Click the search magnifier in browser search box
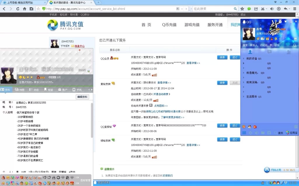This screenshot has height=186, width=299. point(235,9)
